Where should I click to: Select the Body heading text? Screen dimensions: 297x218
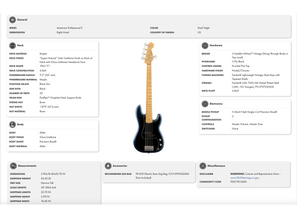[20, 125]
